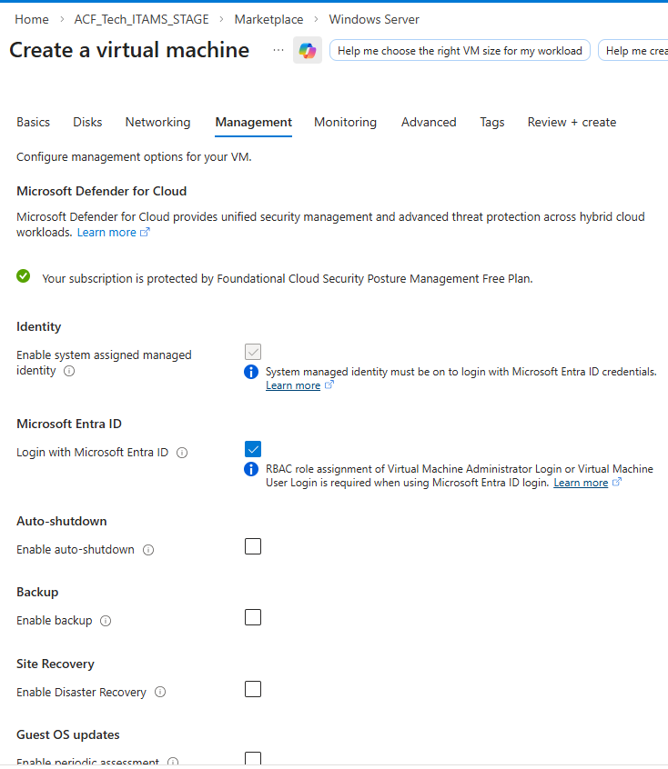Click external link icon after identity Learn more
This screenshot has height=769, width=668.
(329, 385)
